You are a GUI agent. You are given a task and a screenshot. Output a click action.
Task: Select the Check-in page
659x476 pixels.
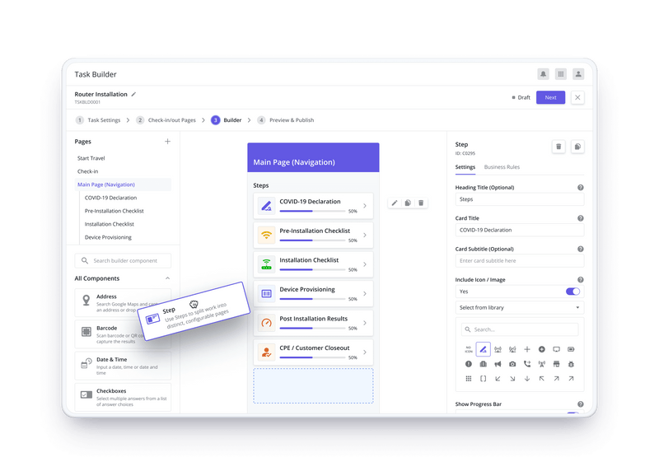(x=88, y=171)
